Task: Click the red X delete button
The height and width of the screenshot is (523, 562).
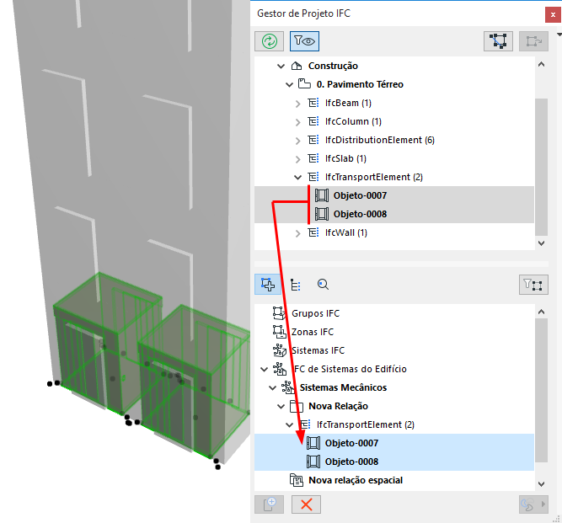Action: click(306, 504)
